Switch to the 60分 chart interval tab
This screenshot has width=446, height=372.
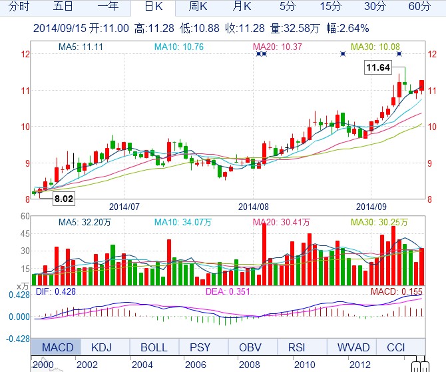point(419,7)
